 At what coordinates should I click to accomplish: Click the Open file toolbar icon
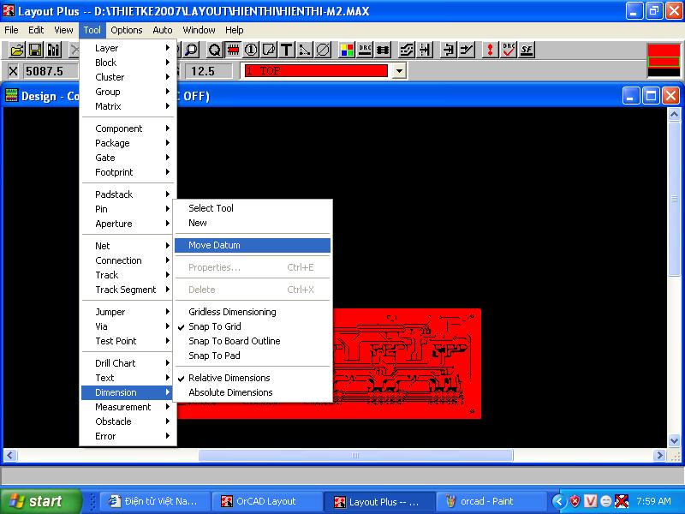(x=17, y=50)
